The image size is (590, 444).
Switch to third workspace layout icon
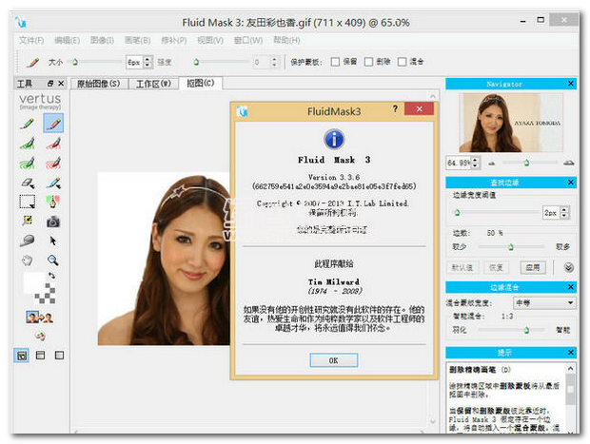pos(59,356)
